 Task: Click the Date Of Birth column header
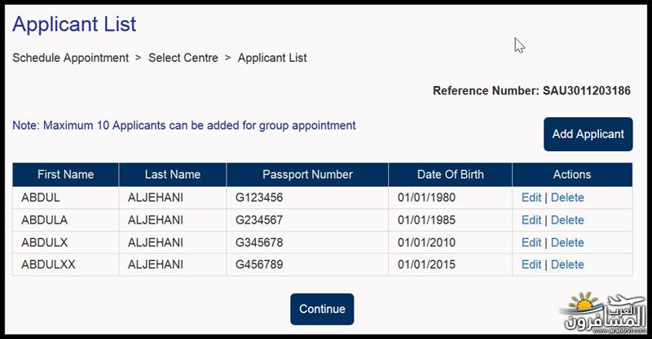click(x=451, y=175)
